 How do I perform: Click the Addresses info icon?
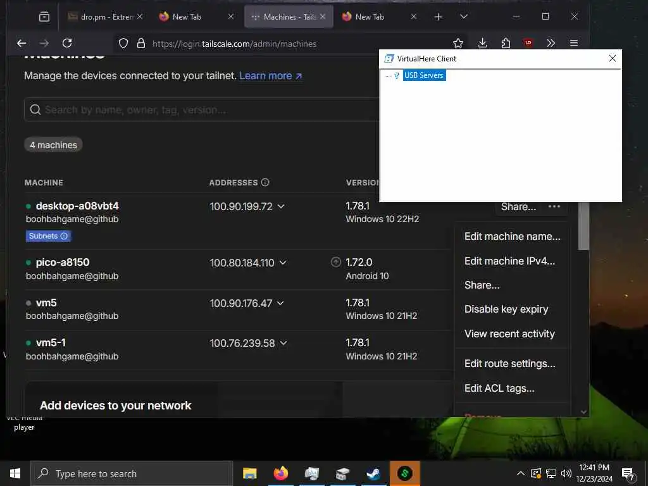coord(265,182)
